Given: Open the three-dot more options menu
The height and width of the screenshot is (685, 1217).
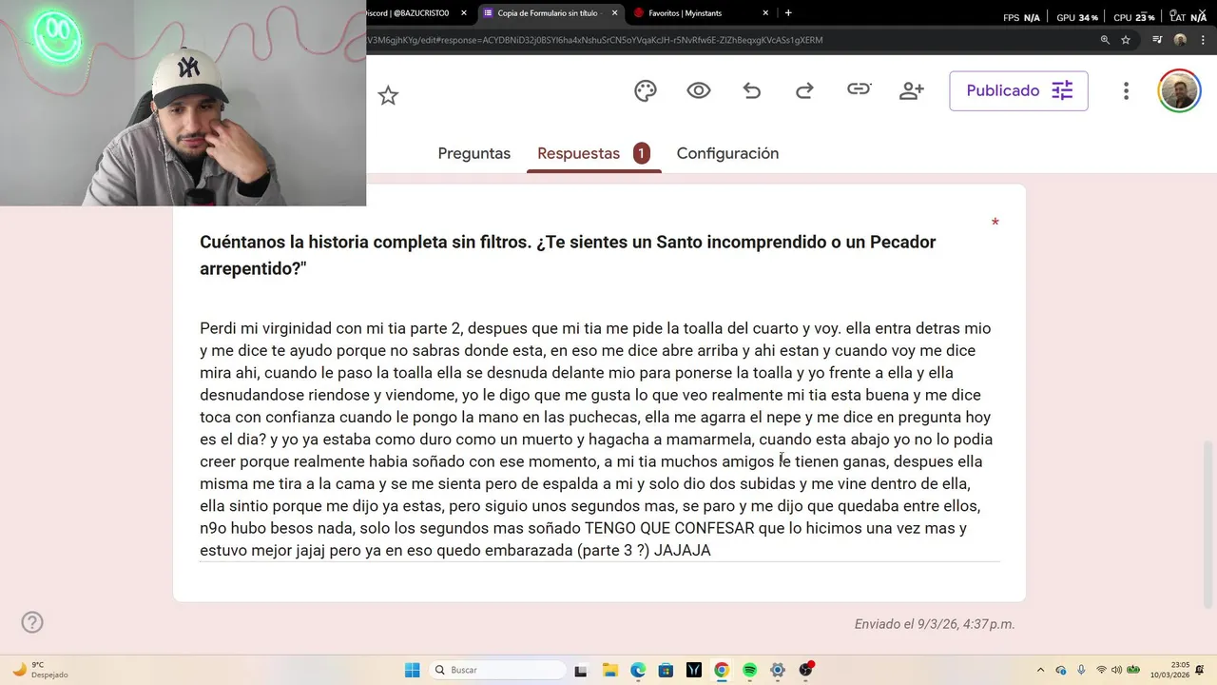Looking at the screenshot, I should [x=1126, y=90].
